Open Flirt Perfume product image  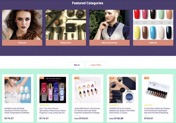[x=53, y=90]
